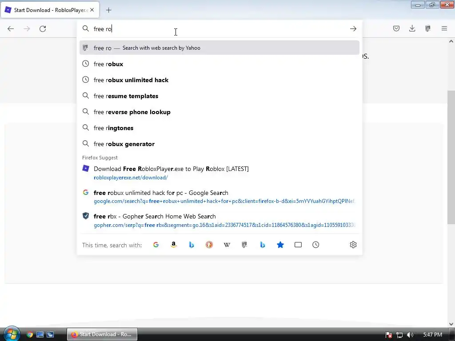Search this time with Google
The image size is (455, 341).
pos(156,245)
